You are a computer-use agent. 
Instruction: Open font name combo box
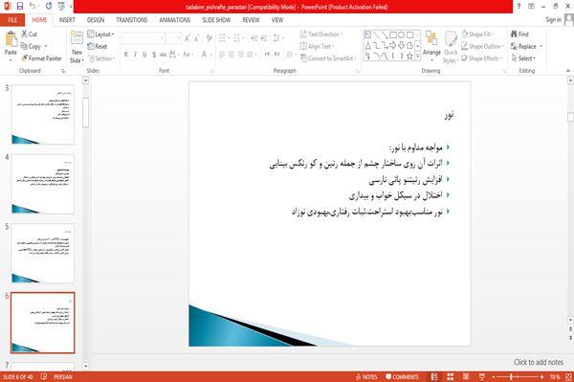coord(143,38)
